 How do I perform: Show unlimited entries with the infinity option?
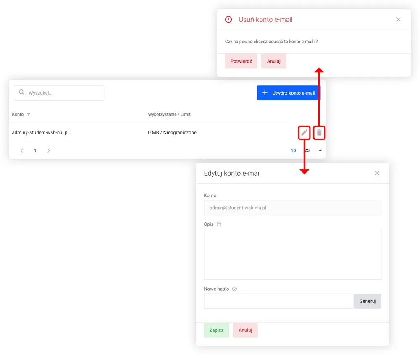(x=320, y=150)
